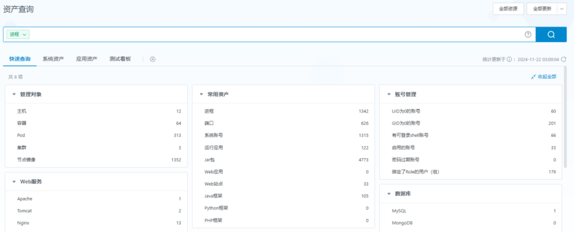This screenshot has width=574, height=232.
Task: Open the Web应用 row in 常用资产
Action: click(x=284, y=172)
